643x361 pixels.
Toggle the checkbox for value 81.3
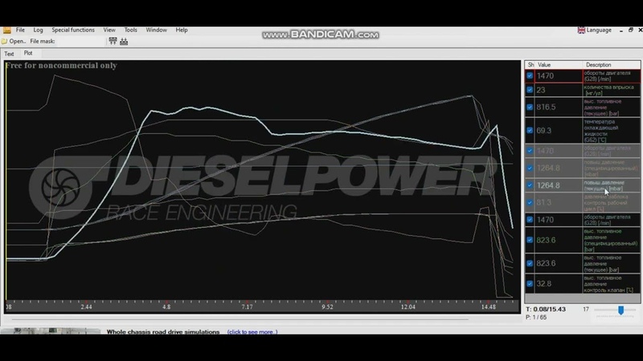pos(530,202)
